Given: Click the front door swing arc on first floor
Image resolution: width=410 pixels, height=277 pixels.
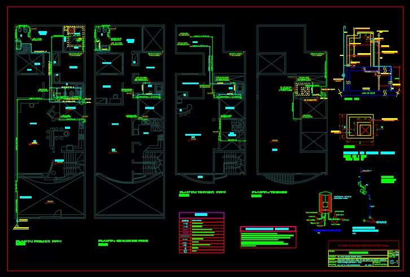Looking at the screenshot, I should click(x=58, y=214).
